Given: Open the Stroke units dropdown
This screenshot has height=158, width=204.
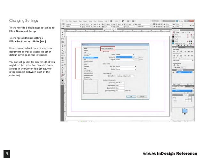Looking at the screenshot, I should tap(126, 69).
